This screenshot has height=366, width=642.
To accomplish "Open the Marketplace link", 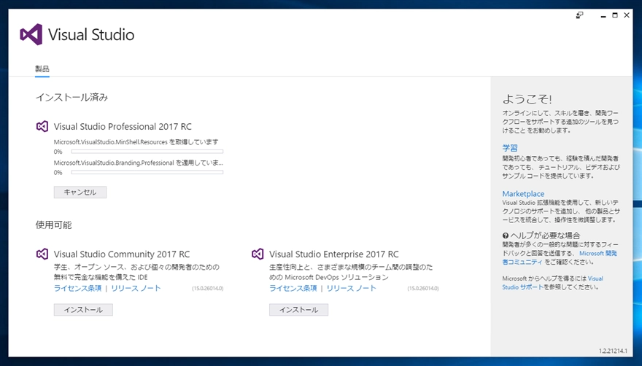I will click(x=523, y=194).
